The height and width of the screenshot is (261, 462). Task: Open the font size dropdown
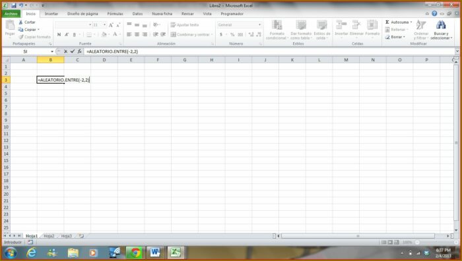click(x=104, y=25)
